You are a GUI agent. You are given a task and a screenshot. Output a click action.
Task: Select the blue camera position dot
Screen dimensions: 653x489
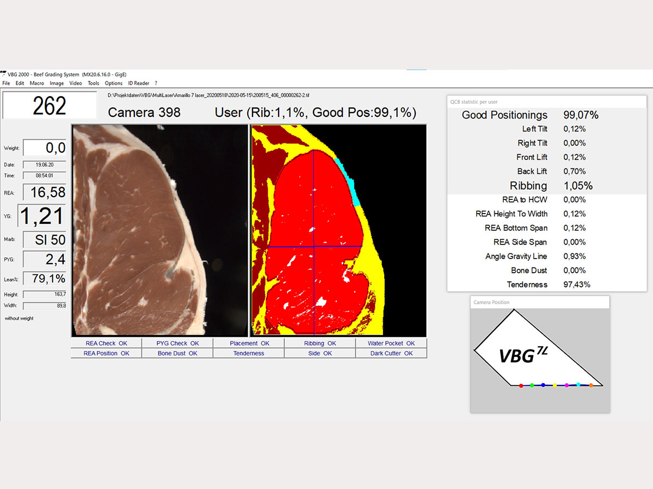pyautogui.click(x=543, y=385)
